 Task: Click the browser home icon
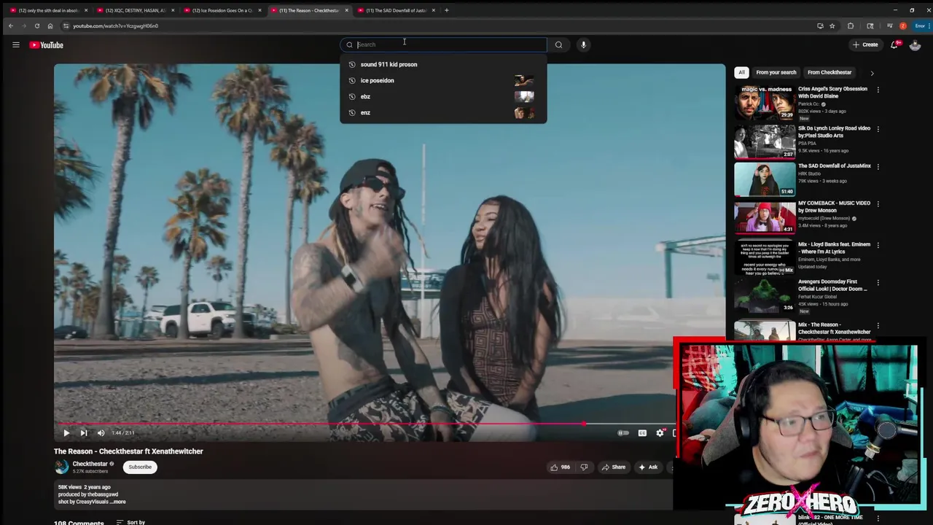50,26
